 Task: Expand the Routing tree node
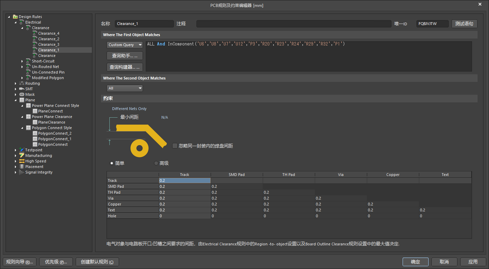16,83
